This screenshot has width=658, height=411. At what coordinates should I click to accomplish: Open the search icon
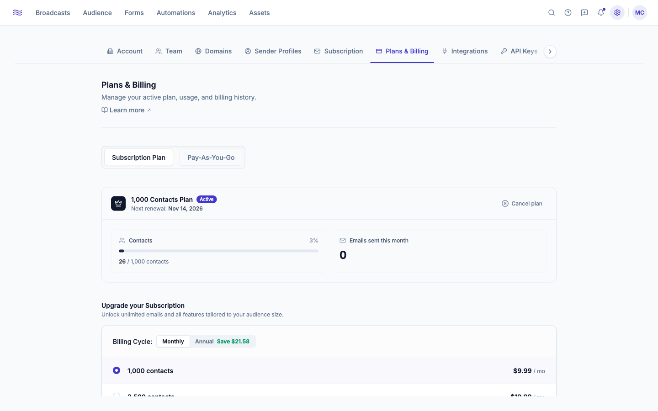pyautogui.click(x=552, y=13)
